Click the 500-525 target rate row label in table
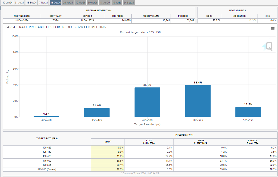Screen dimensions: 278x177 (47, 165)
